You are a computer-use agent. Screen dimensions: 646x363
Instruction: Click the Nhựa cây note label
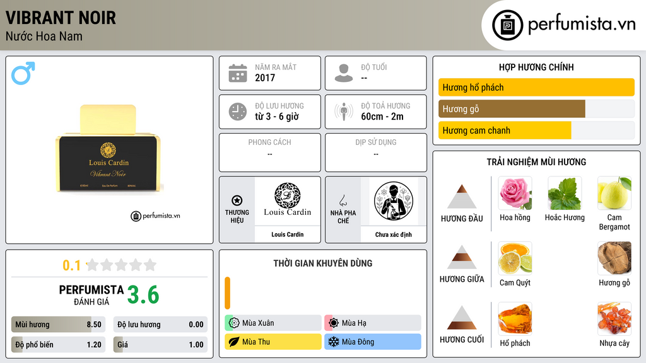(614, 343)
